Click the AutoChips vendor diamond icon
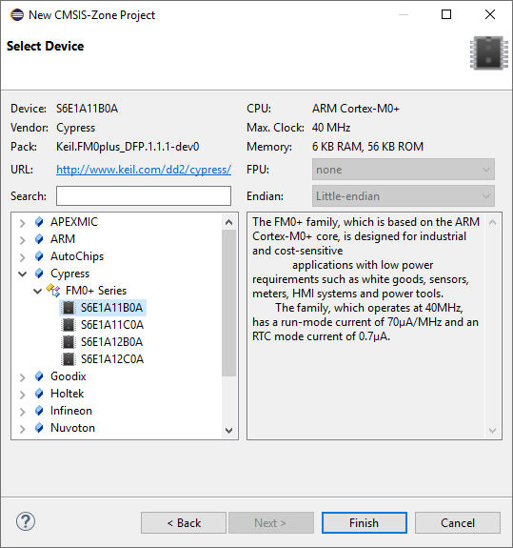This screenshot has height=548, width=513. 39,256
